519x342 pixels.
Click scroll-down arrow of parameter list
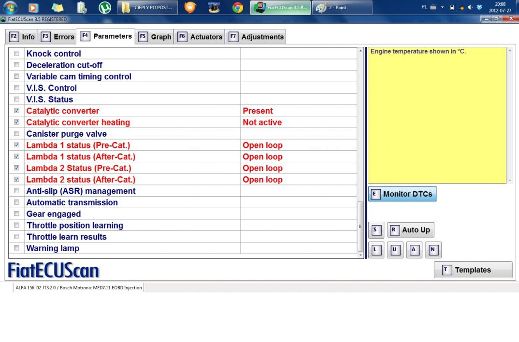(x=360, y=256)
